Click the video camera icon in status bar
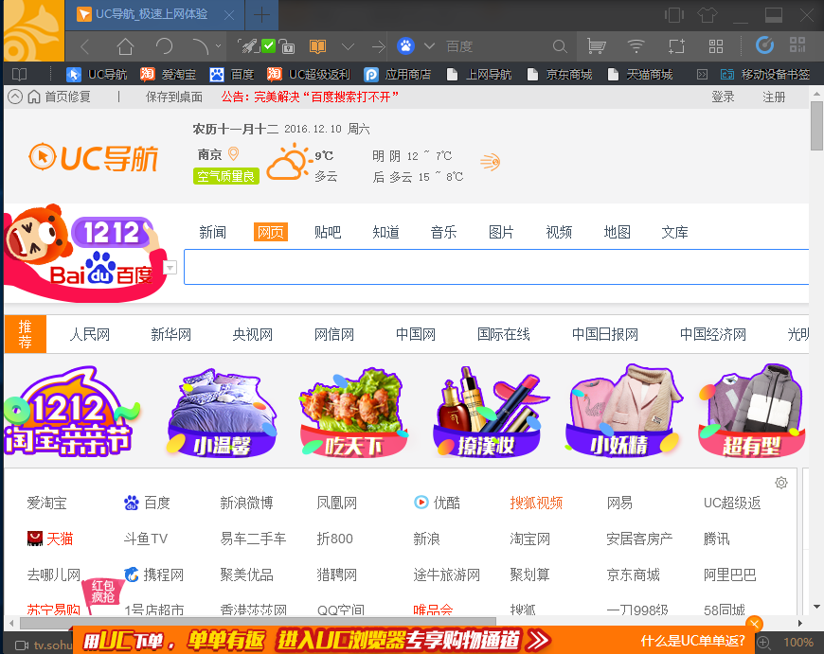Screen dimensions: 824x654 [x=22, y=645]
